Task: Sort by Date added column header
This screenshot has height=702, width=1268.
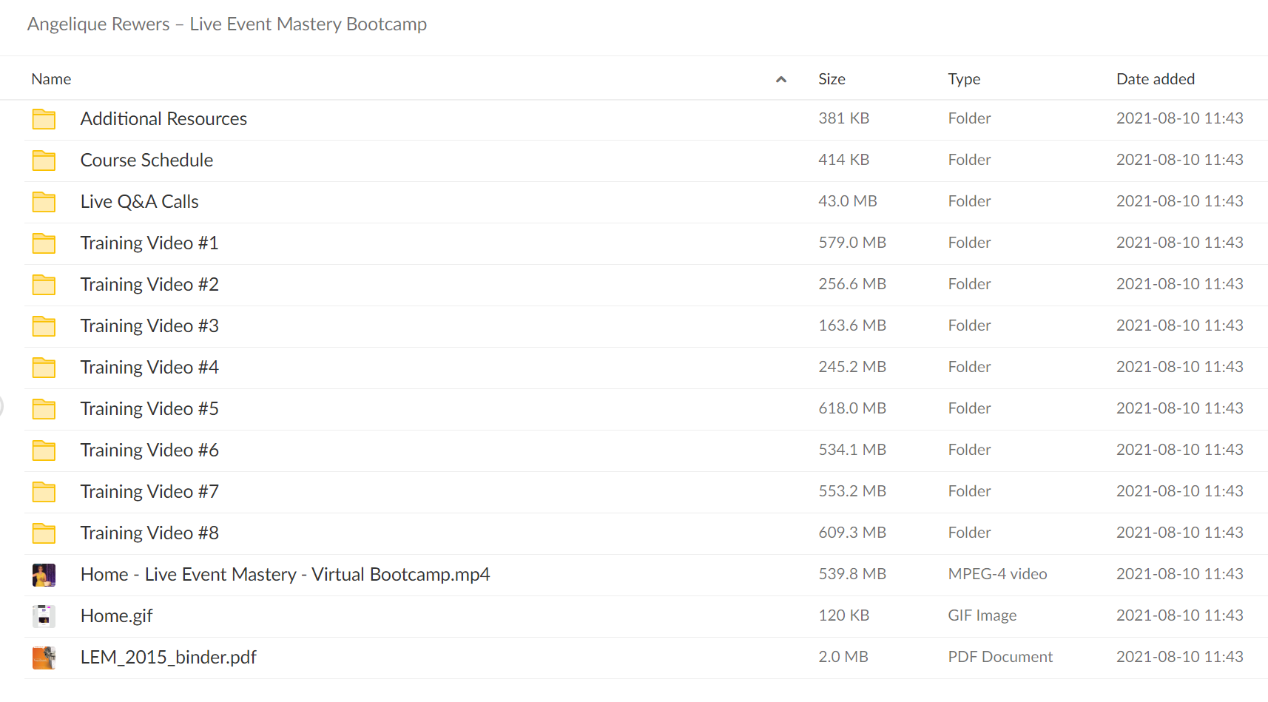Action: click(1156, 79)
